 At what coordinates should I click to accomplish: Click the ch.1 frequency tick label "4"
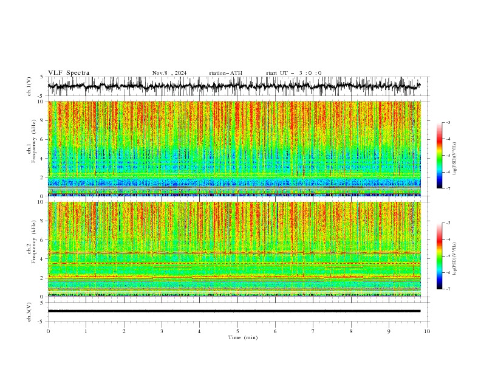click(x=43, y=159)
